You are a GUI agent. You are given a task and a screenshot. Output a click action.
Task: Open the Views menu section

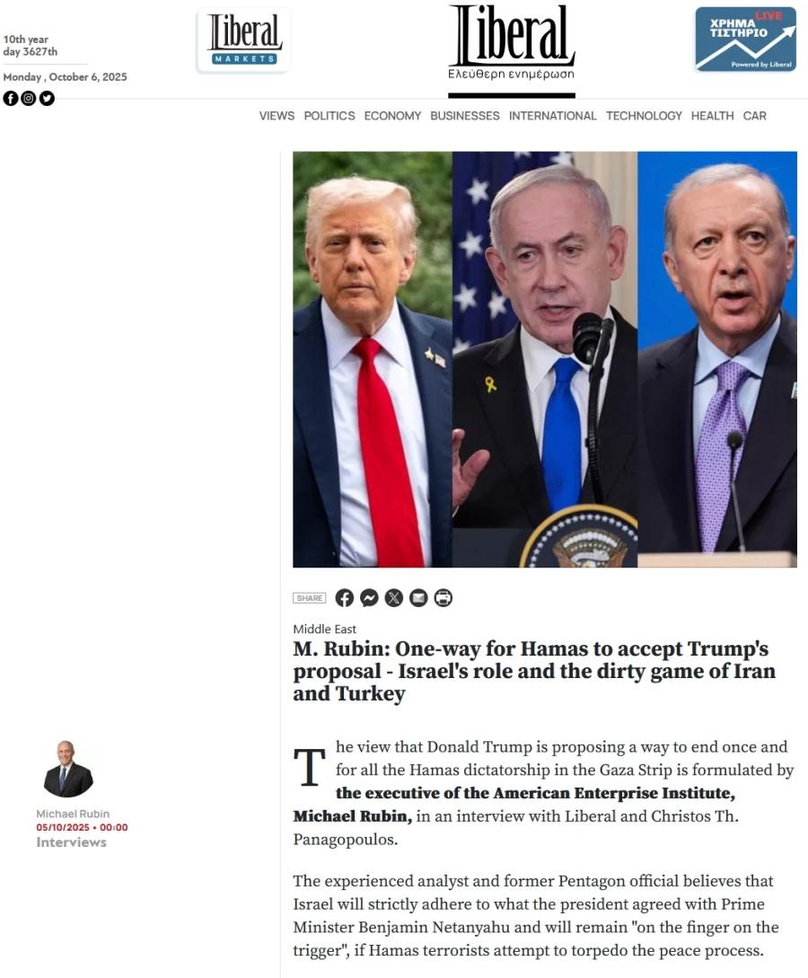pos(277,116)
